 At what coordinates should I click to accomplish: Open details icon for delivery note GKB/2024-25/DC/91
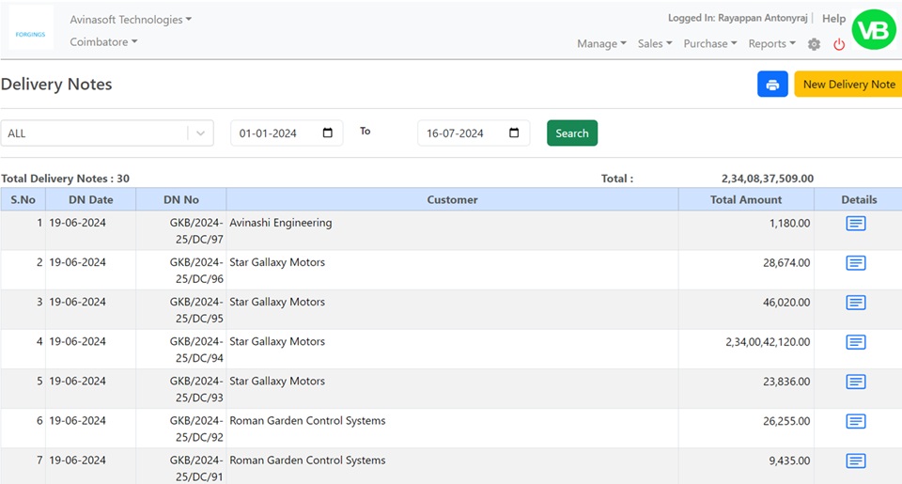coord(855,461)
